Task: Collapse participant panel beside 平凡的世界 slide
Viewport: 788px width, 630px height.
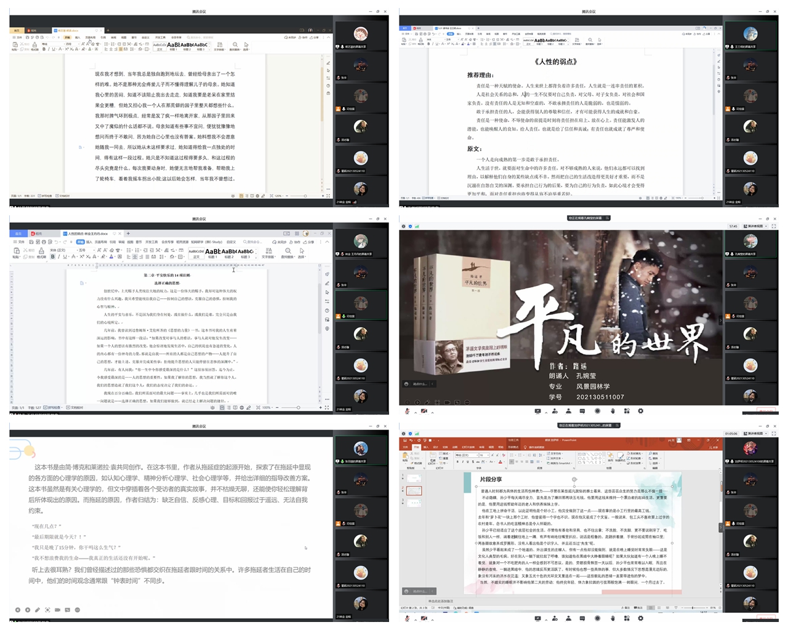Action: point(721,321)
